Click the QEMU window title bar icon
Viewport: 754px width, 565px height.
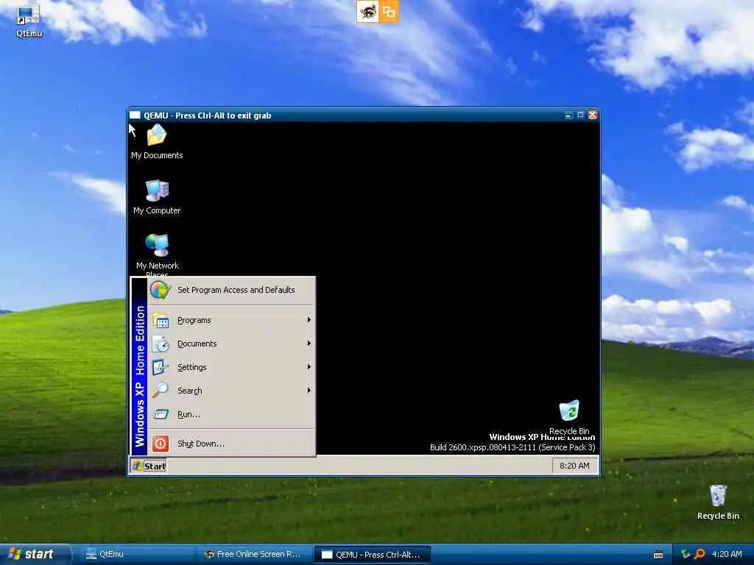(135, 116)
